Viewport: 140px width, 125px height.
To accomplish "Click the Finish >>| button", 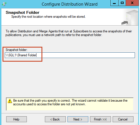I will tap(100, 119).
